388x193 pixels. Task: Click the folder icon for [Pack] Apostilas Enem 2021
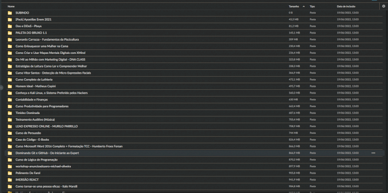(x=10, y=19)
